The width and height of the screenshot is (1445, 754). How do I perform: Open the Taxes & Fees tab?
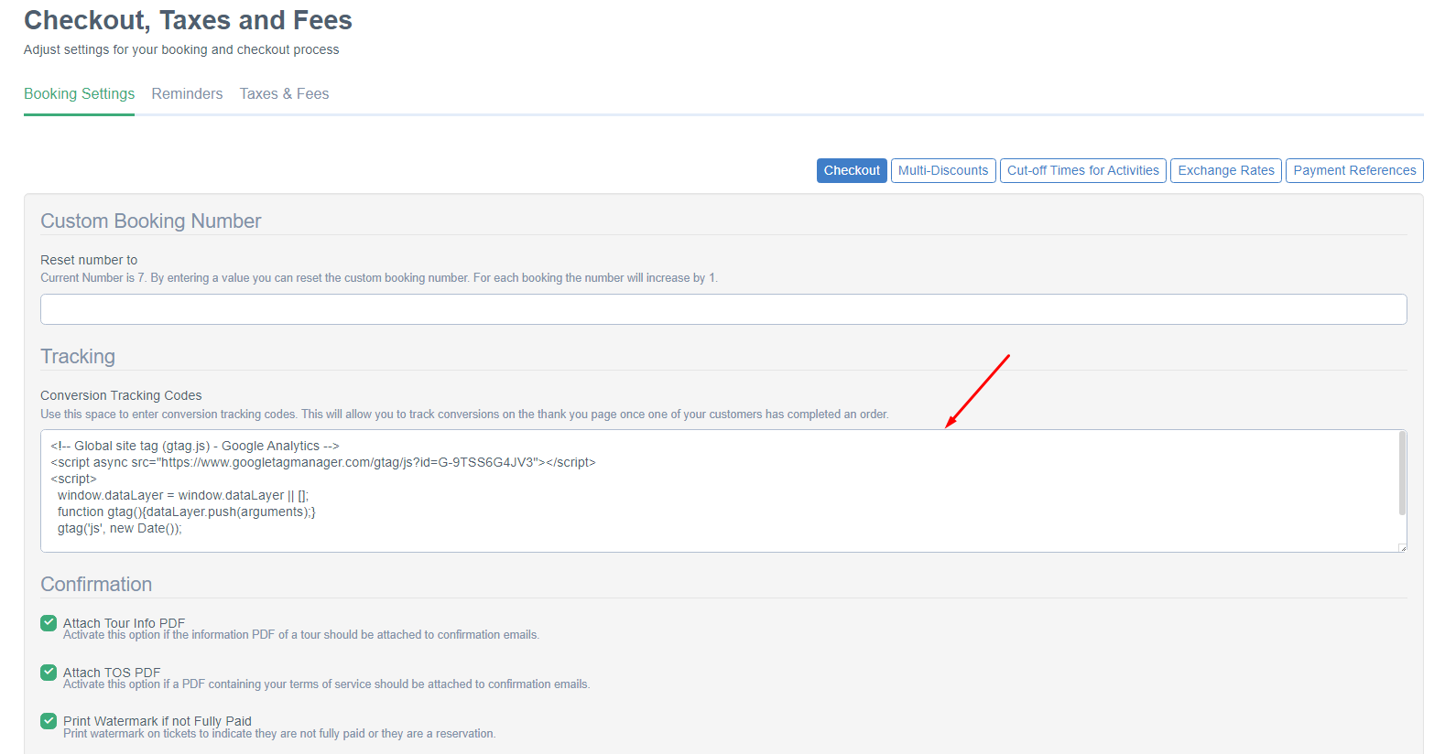coord(284,93)
